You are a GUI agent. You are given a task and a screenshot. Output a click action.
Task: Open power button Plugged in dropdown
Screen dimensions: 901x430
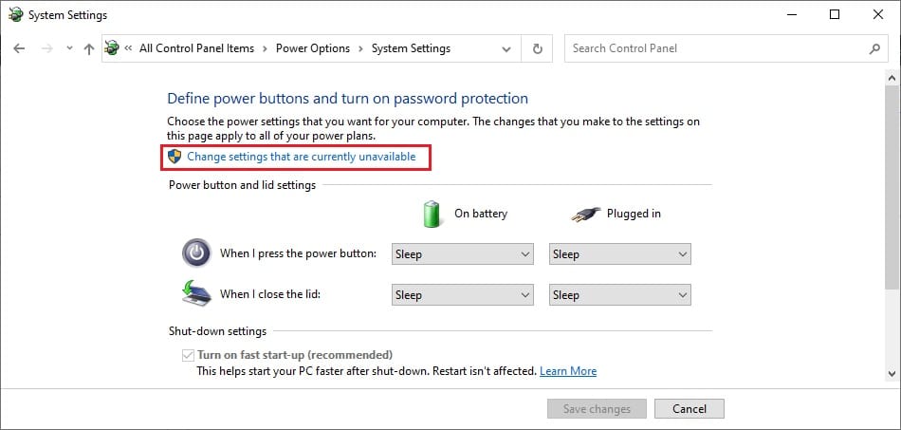tap(620, 254)
